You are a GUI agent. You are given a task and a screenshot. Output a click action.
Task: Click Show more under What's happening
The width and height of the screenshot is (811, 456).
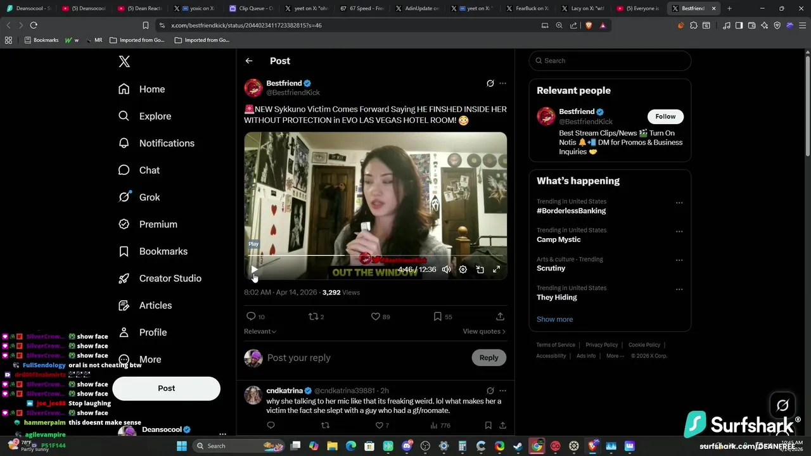[554, 319]
